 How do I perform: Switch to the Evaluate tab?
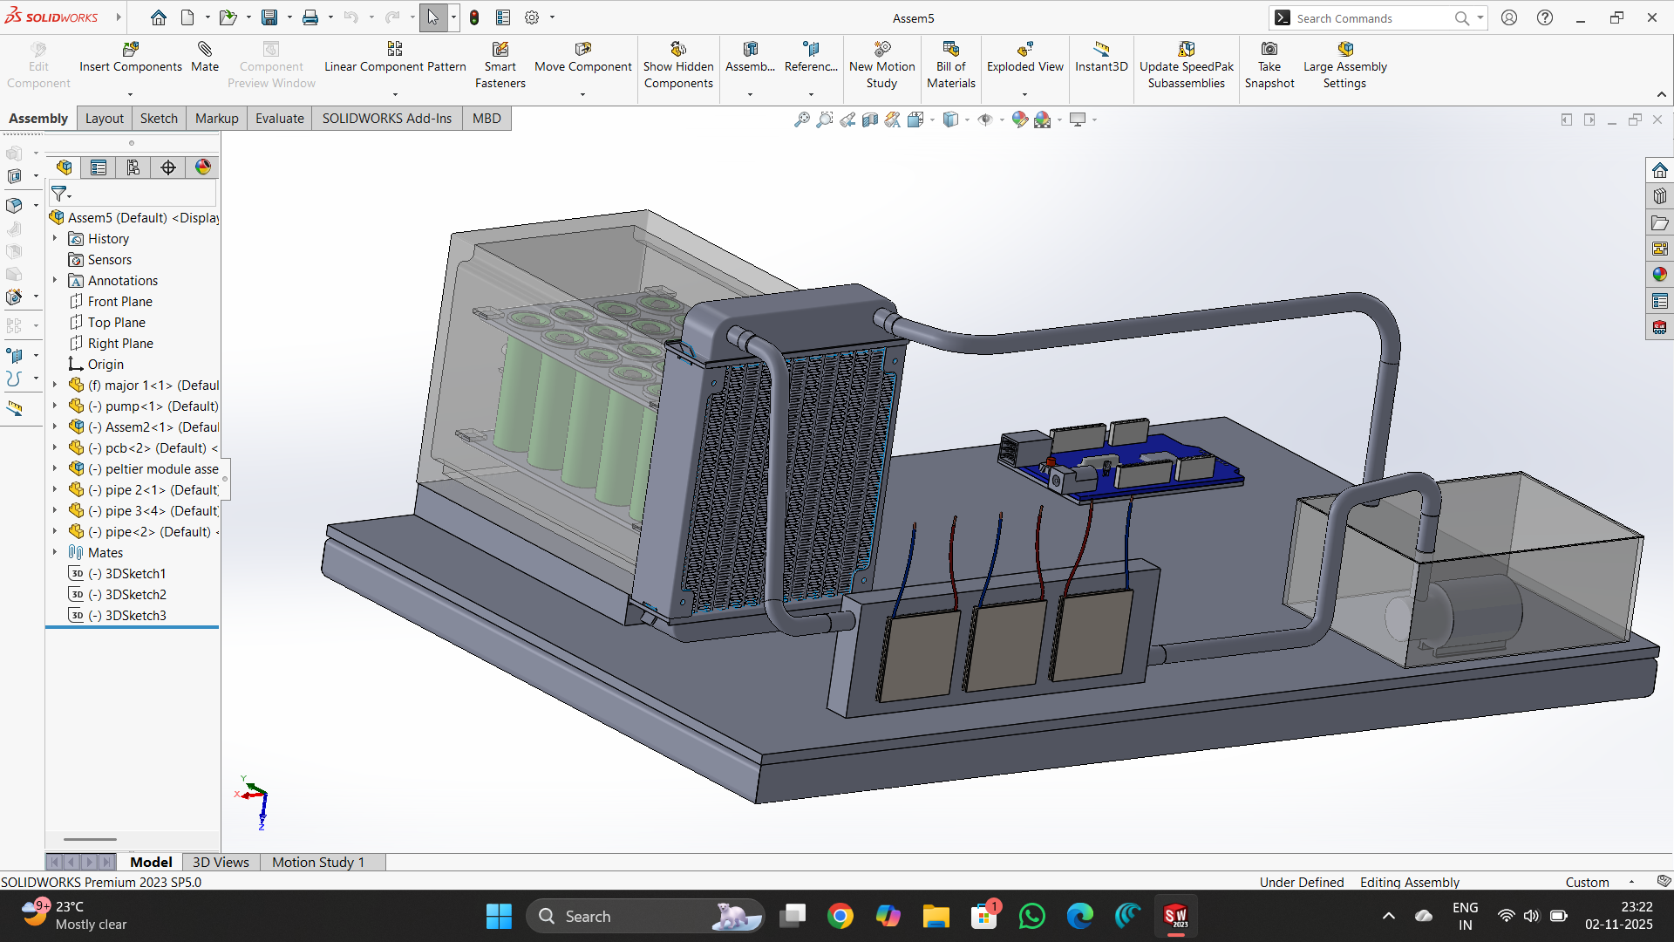coord(279,119)
